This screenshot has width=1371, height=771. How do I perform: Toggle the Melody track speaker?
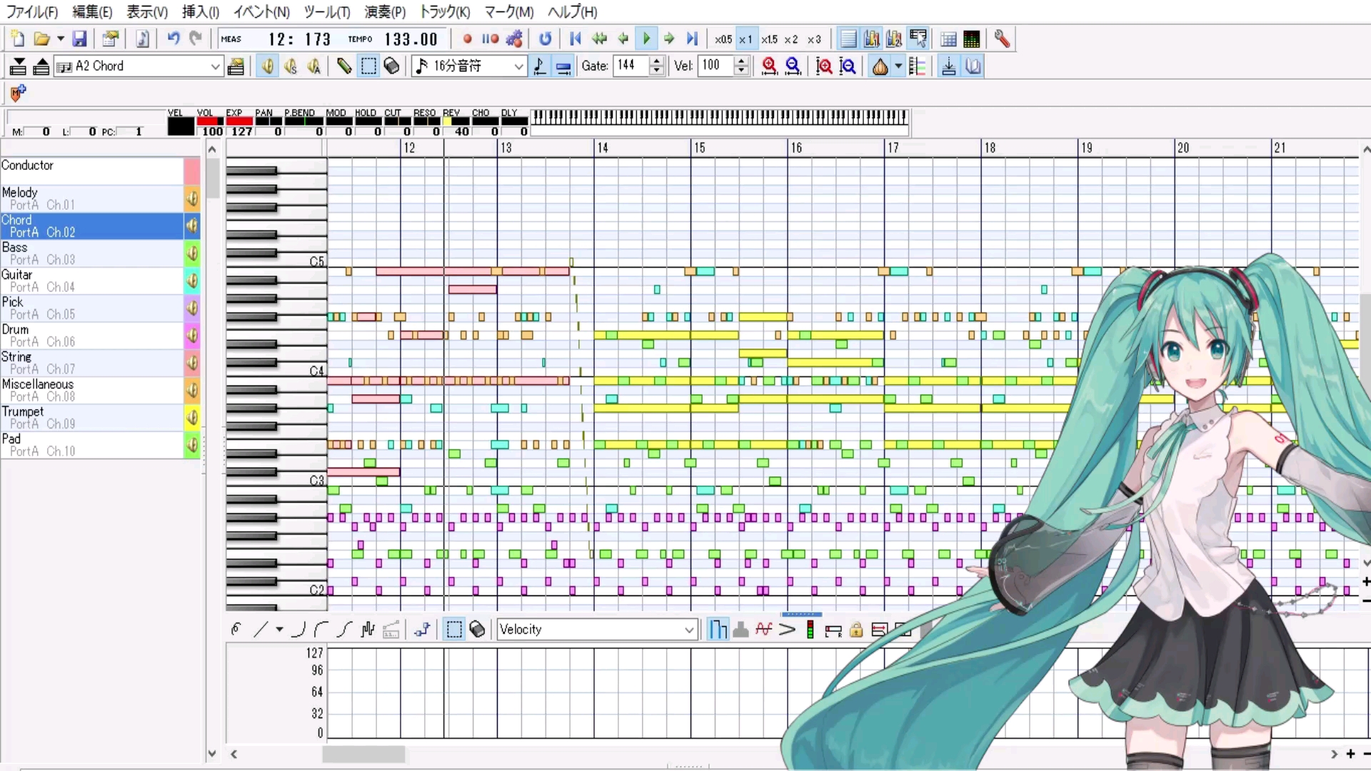pos(192,198)
